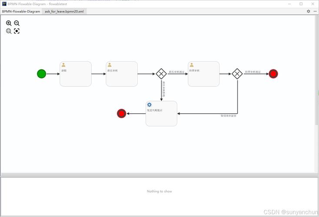Select the red end event left of service task

[121, 114]
